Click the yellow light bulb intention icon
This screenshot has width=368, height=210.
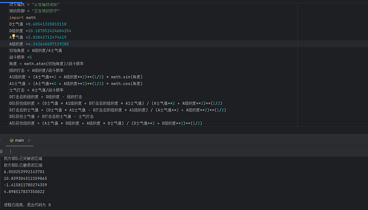pyautogui.click(x=14, y=36)
